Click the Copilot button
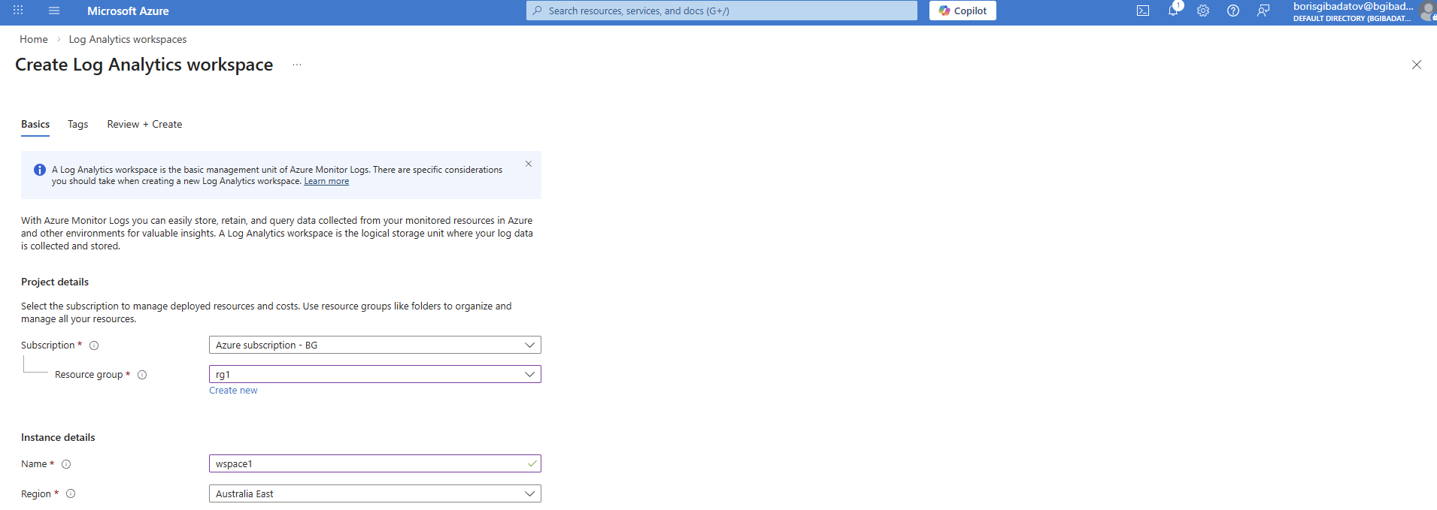 (962, 11)
